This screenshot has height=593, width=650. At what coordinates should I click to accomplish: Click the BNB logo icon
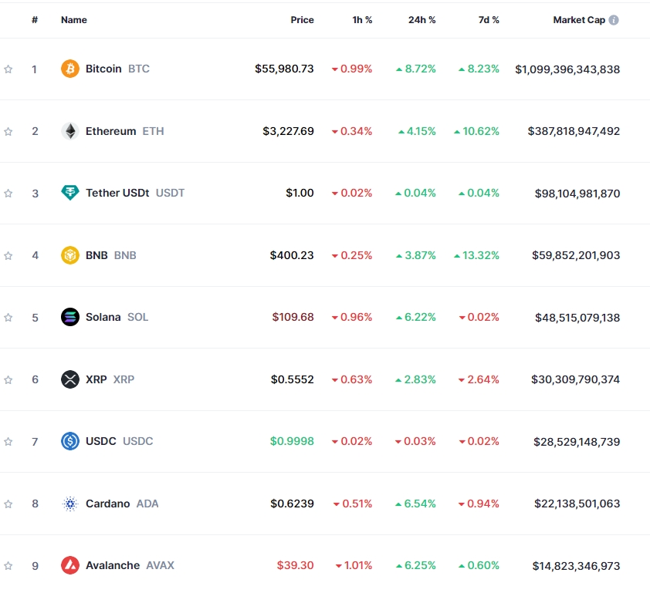[69, 255]
